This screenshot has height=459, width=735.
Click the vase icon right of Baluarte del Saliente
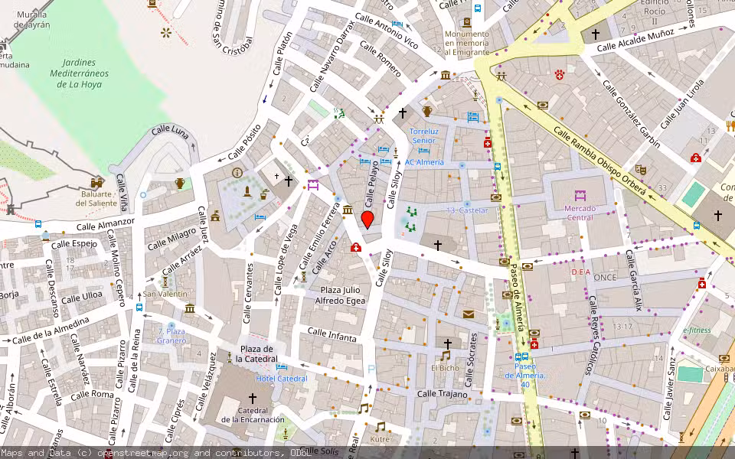click(180, 183)
